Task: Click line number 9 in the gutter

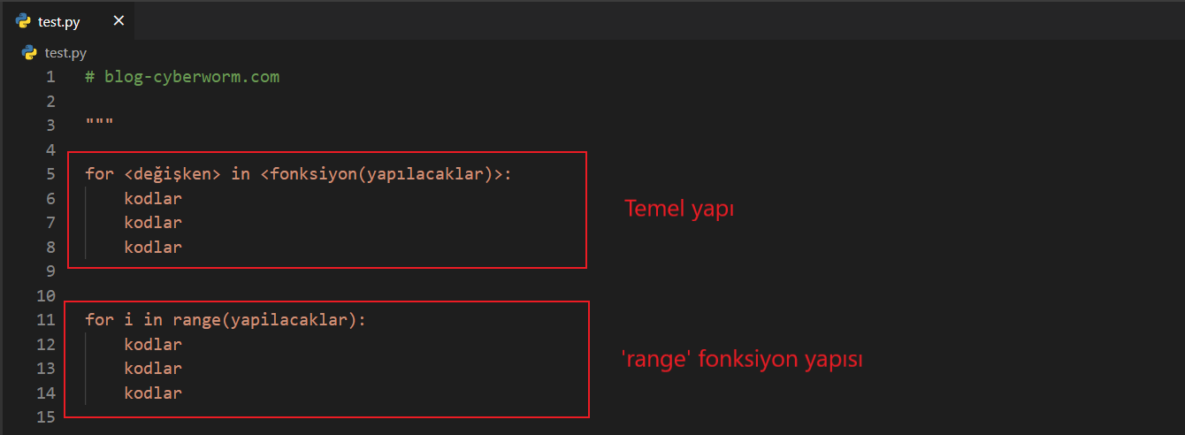Action: [50, 271]
